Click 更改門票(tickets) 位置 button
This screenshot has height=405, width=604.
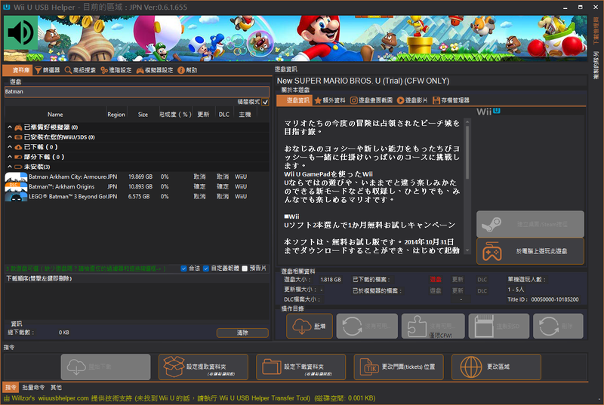pyautogui.click(x=399, y=367)
